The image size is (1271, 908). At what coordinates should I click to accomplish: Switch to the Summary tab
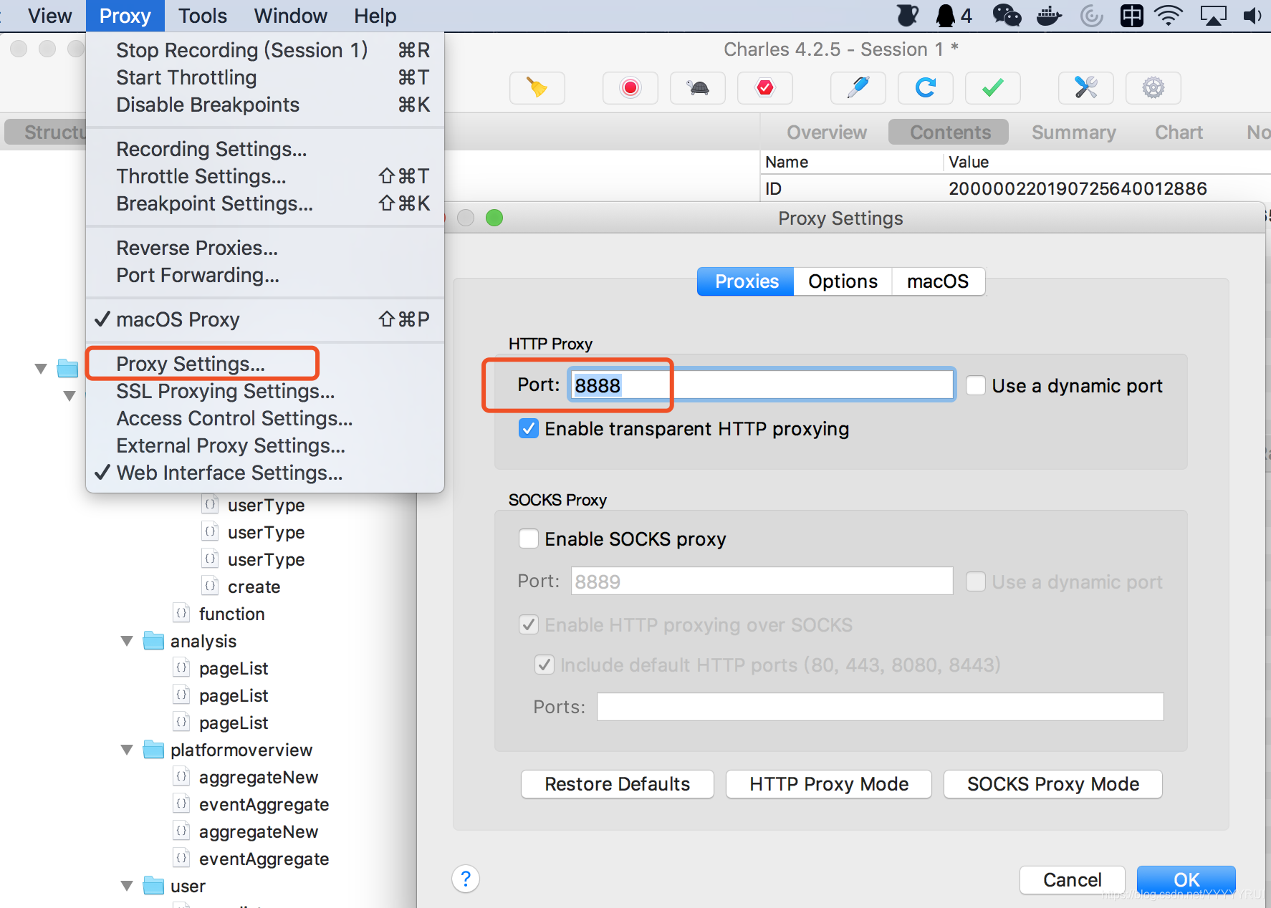(1073, 132)
